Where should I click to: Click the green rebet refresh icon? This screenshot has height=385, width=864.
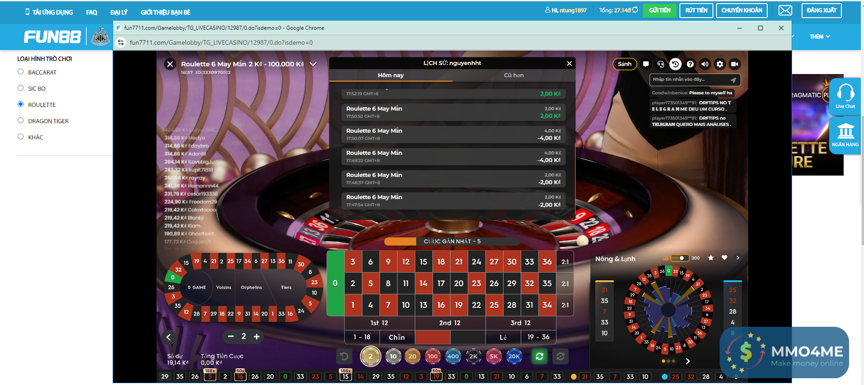(539, 357)
